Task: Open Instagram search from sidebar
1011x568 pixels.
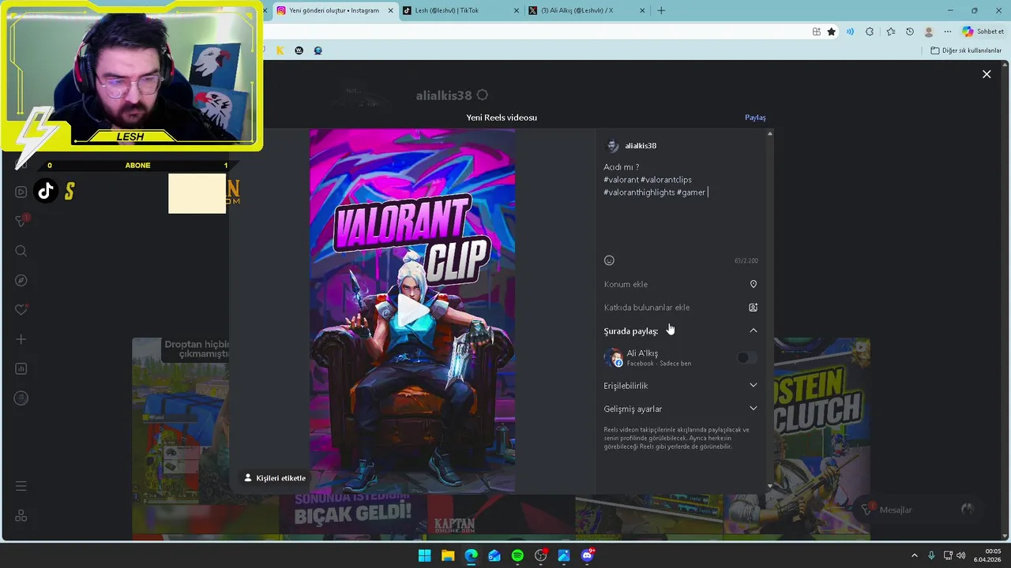Action: [21, 251]
